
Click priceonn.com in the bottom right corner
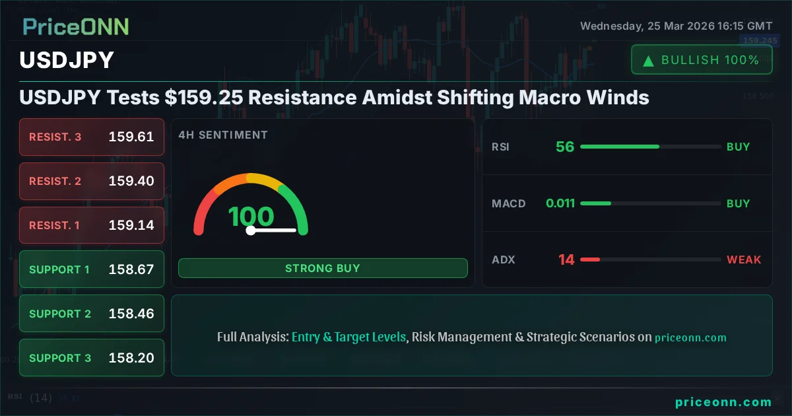click(x=723, y=402)
